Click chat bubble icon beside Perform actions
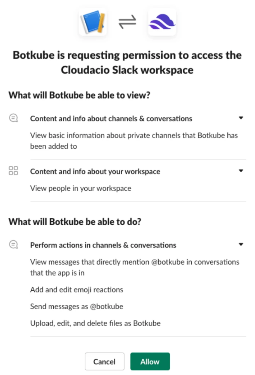This screenshot has height=375, width=255. coord(13,245)
